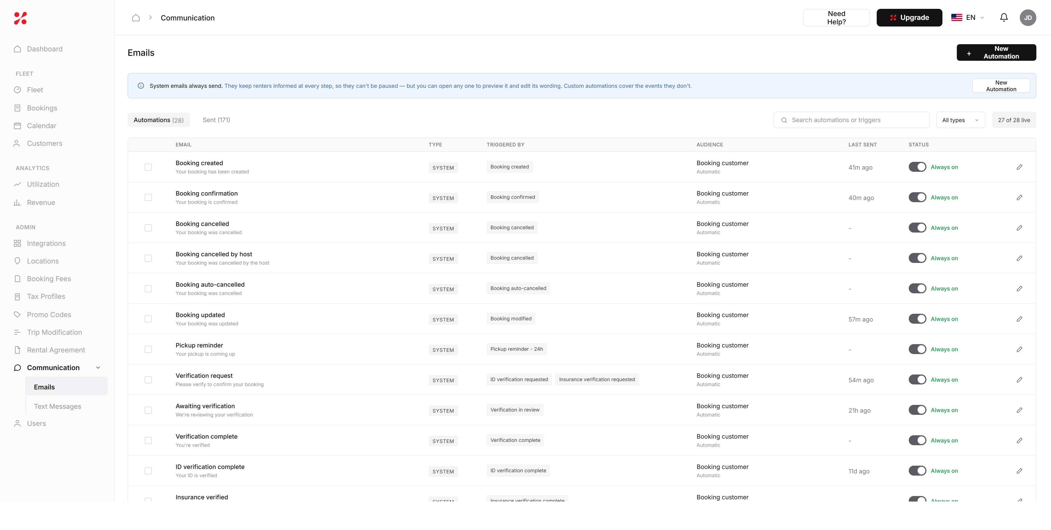This screenshot has height=530, width=1051.
Task: Click the Booking auto-cancelled email title
Action: pos(210,284)
